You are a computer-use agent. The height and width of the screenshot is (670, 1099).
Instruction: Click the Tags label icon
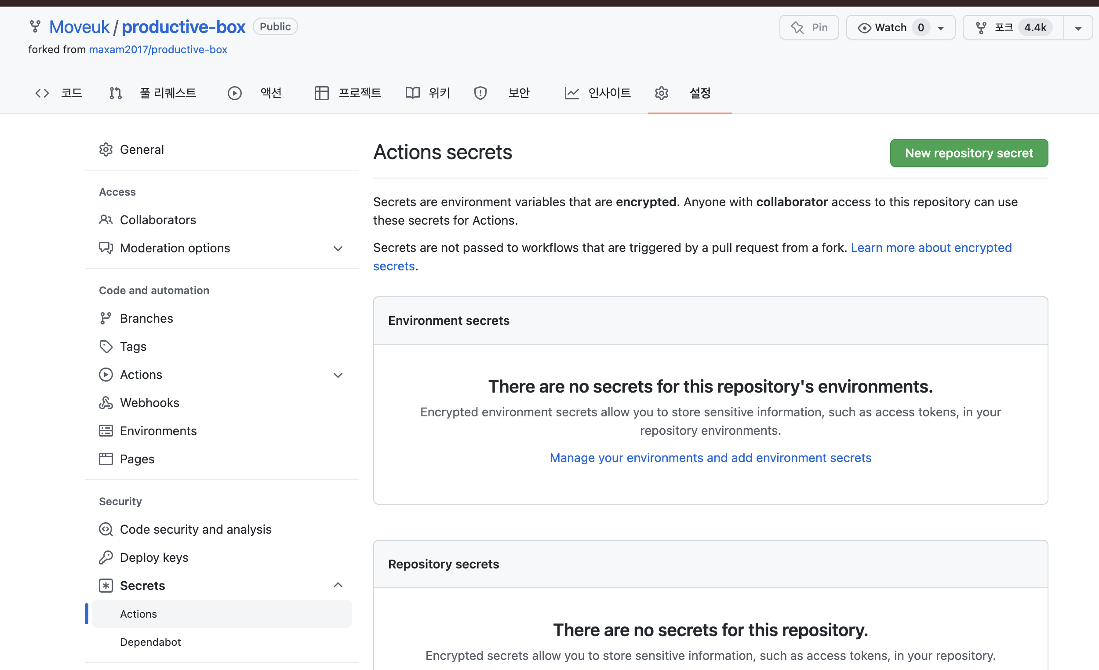[x=106, y=346]
